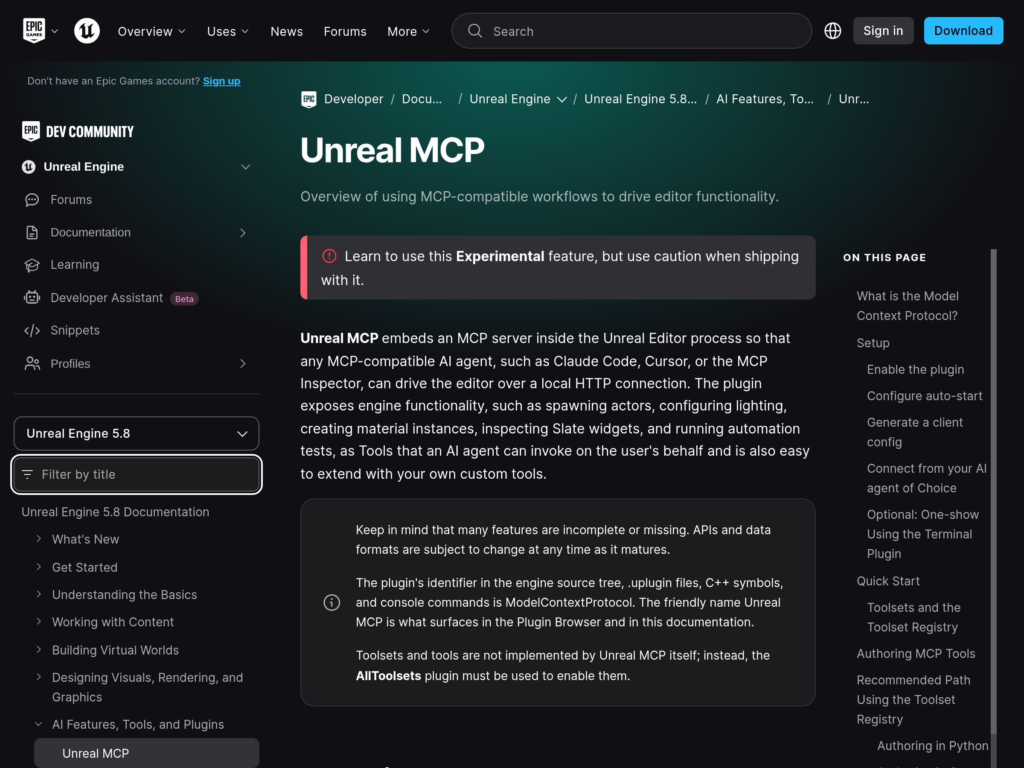Click the Download button
Screen dimensions: 1024x768
tap(963, 31)
